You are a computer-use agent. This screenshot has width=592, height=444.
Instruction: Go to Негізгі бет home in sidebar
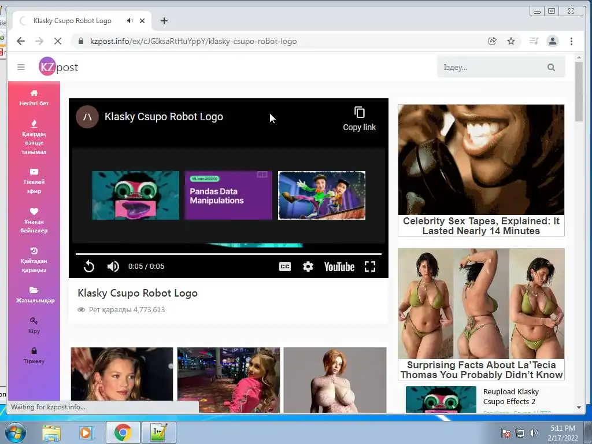tap(34, 98)
